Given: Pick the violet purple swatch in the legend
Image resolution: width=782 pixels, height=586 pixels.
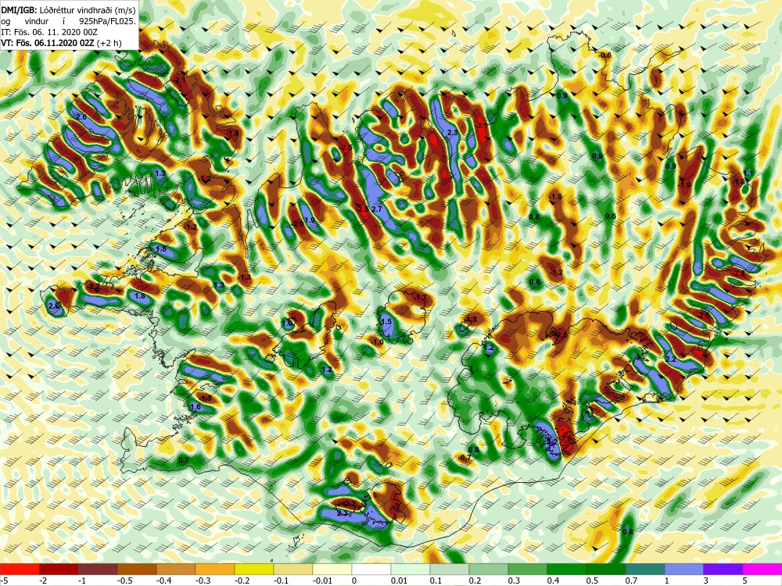Looking at the screenshot, I should click(x=723, y=569).
